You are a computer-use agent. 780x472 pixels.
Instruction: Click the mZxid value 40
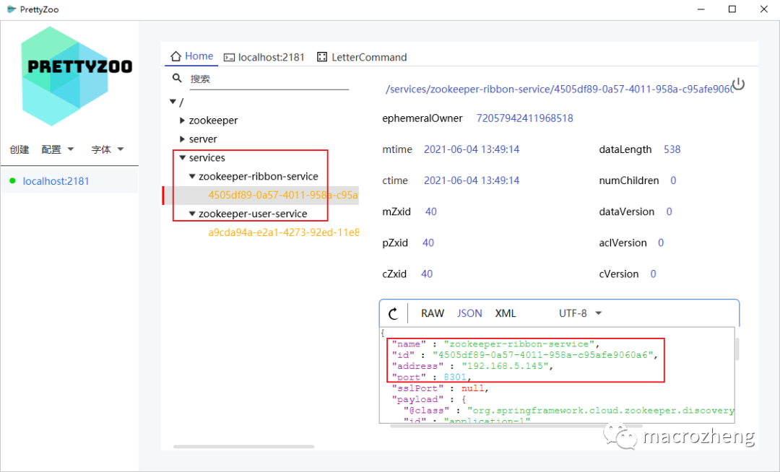pyautogui.click(x=430, y=211)
